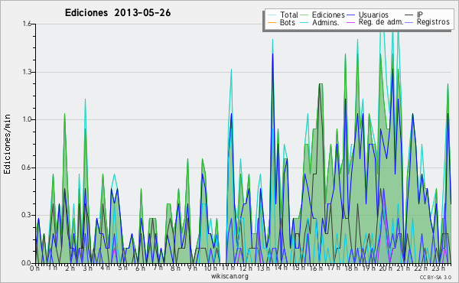Viewport: 459px width, 283px height.
Task: Click the y-axis value 0.3
Action: click(27, 215)
